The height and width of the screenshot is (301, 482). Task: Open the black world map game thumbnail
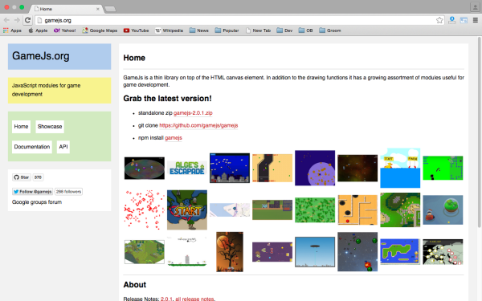443,252
